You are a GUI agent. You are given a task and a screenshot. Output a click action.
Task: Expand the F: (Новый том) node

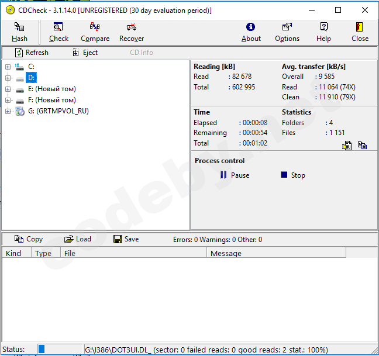(8, 100)
